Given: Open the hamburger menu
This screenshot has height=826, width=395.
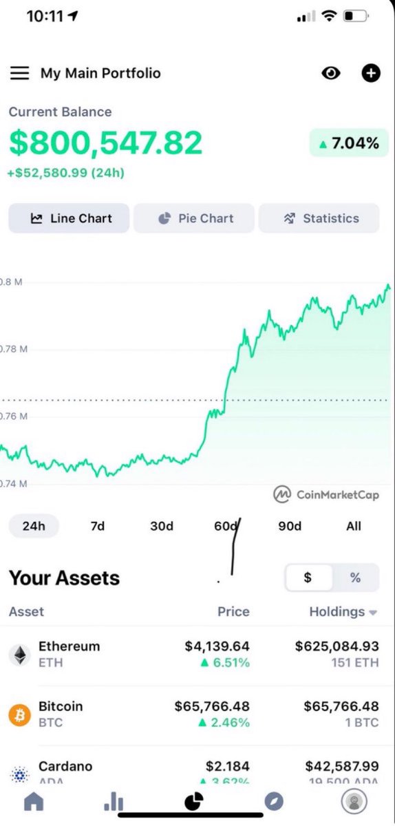Looking at the screenshot, I should (19, 73).
